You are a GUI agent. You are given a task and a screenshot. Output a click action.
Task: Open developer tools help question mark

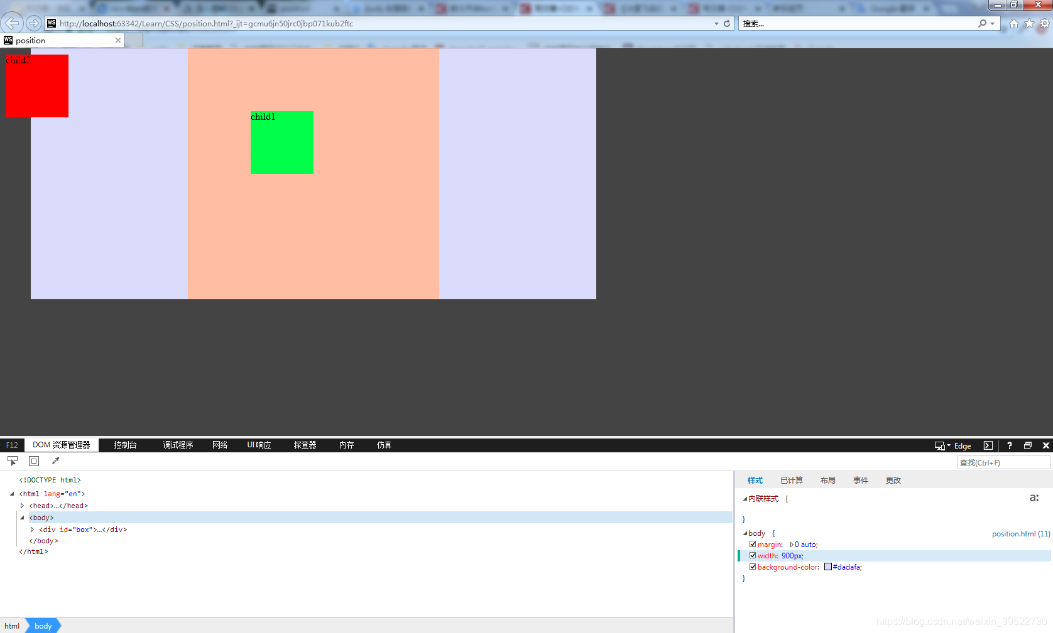1010,445
